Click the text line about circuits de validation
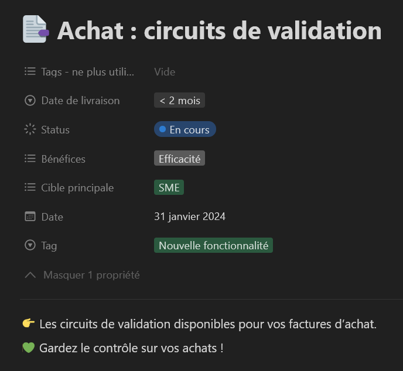Screen dimensions: 403x371 [x=207, y=324]
